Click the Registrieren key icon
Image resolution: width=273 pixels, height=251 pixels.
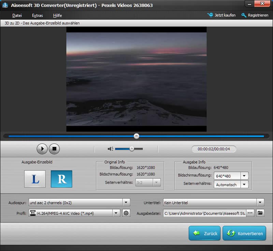coord(244,15)
